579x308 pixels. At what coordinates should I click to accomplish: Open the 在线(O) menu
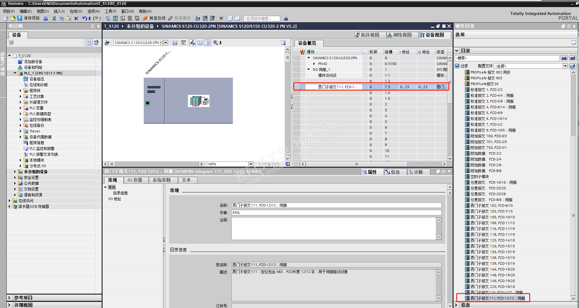pos(76,11)
